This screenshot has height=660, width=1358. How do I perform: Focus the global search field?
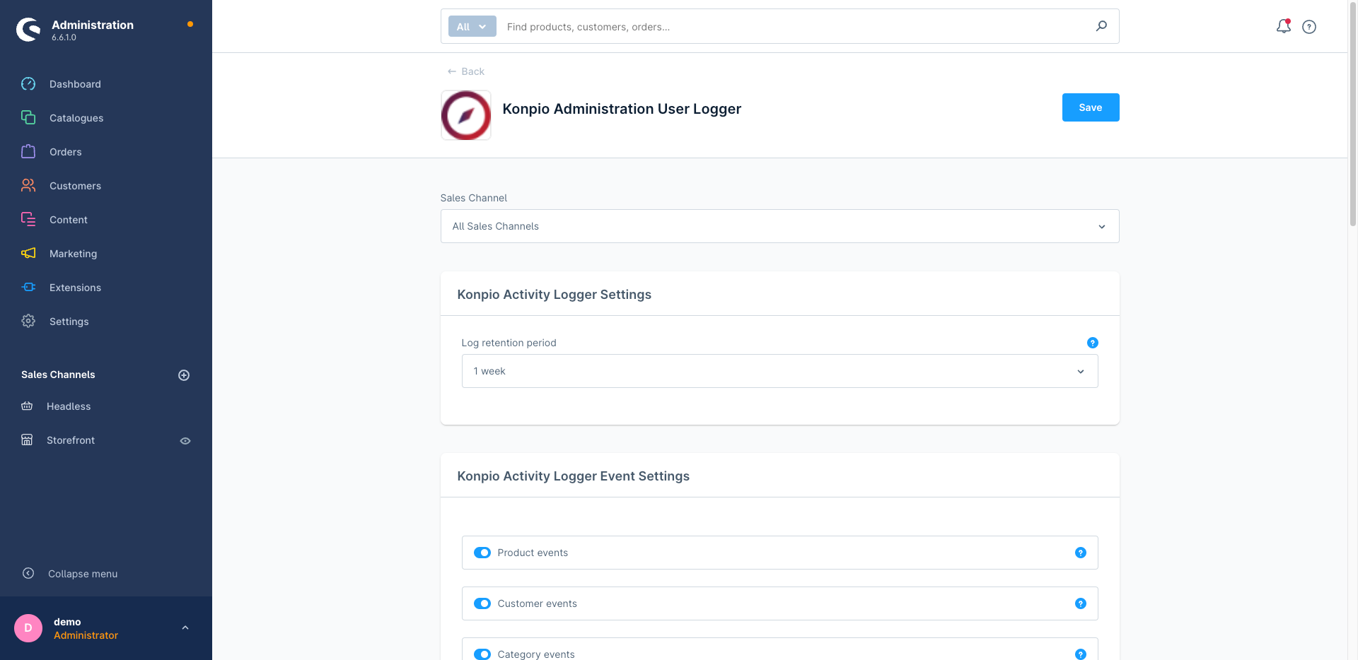coord(796,27)
